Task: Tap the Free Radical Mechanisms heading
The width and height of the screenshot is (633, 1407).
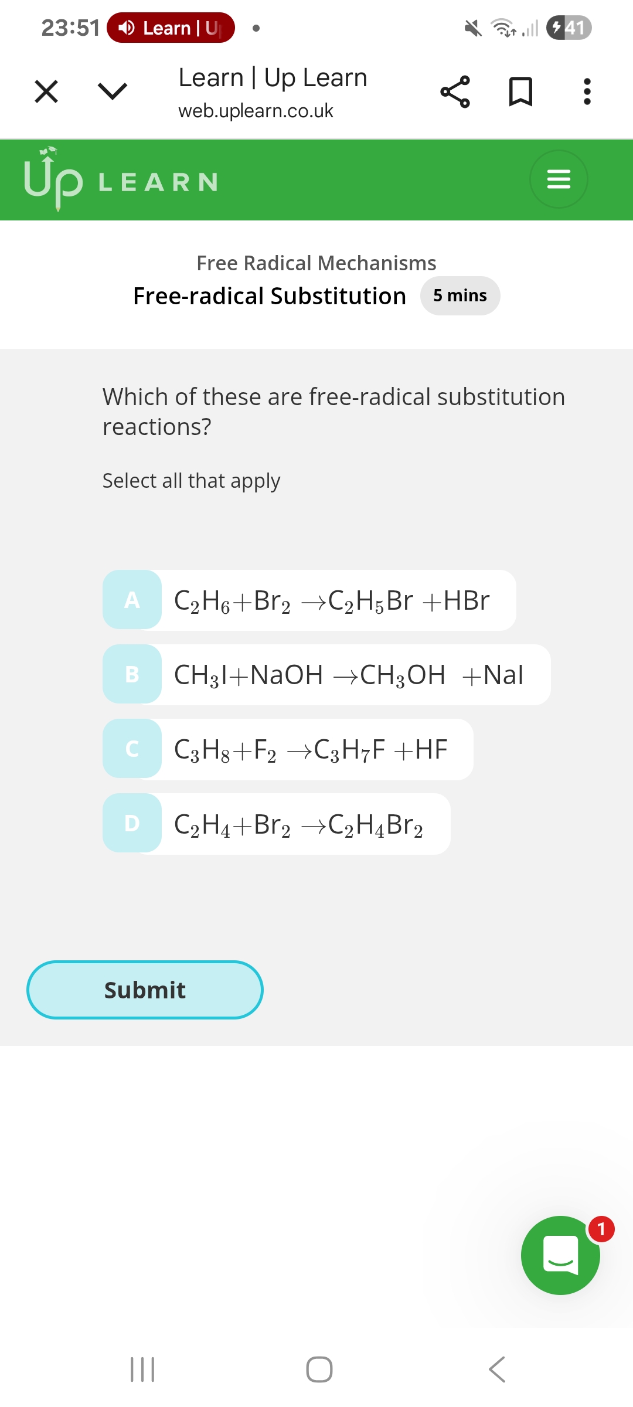Action: [316, 263]
